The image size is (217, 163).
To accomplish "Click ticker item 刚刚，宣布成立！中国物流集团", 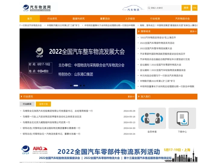I will click(x=169, y=25).
